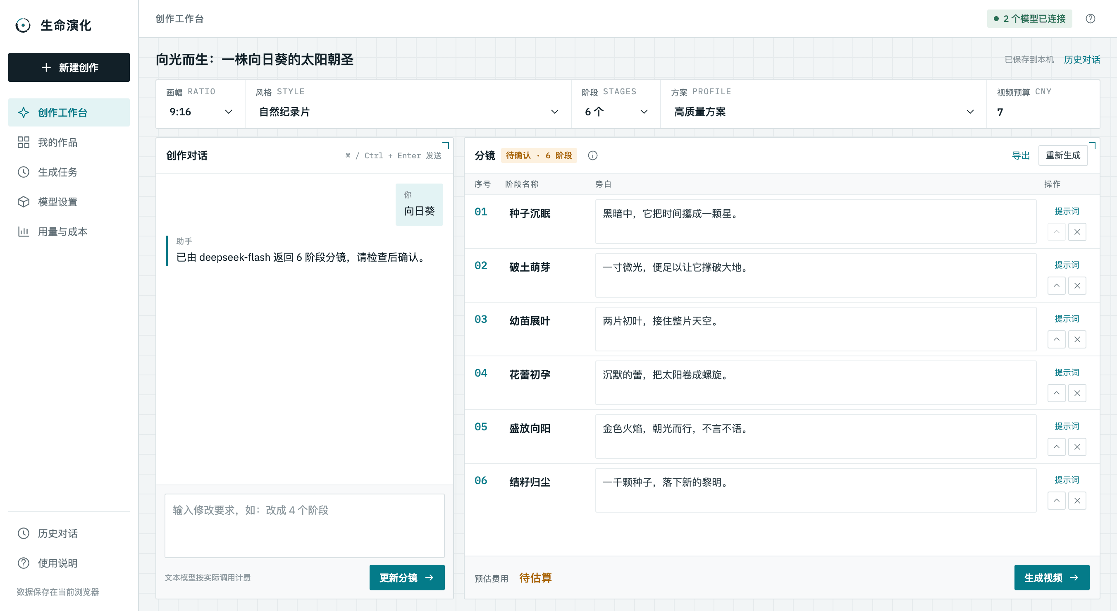
Task: Click the help question mark icon in header
Action: 1090,19
